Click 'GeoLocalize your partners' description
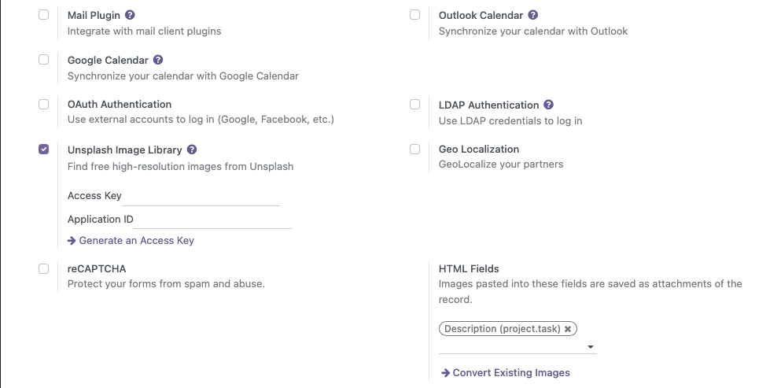Screen dimensions: 781x388 [x=501, y=164]
